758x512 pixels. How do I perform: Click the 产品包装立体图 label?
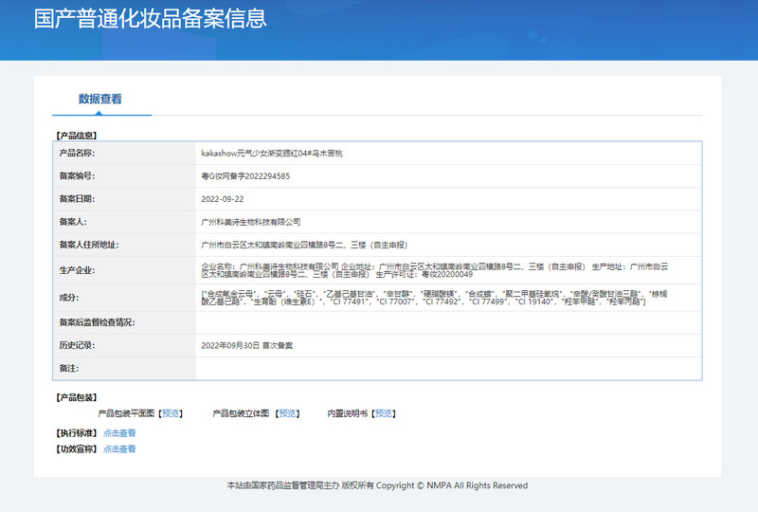point(241,413)
